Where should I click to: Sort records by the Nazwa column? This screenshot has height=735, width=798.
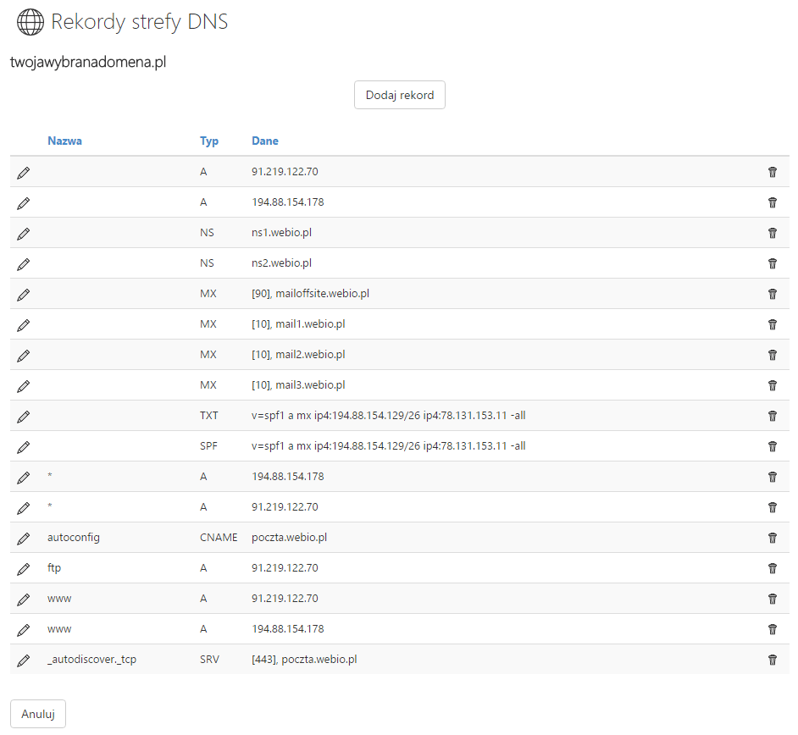pyautogui.click(x=64, y=141)
